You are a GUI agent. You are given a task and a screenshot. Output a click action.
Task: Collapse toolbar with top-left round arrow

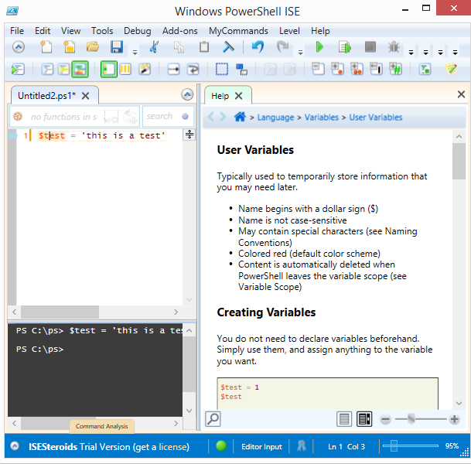(19, 47)
